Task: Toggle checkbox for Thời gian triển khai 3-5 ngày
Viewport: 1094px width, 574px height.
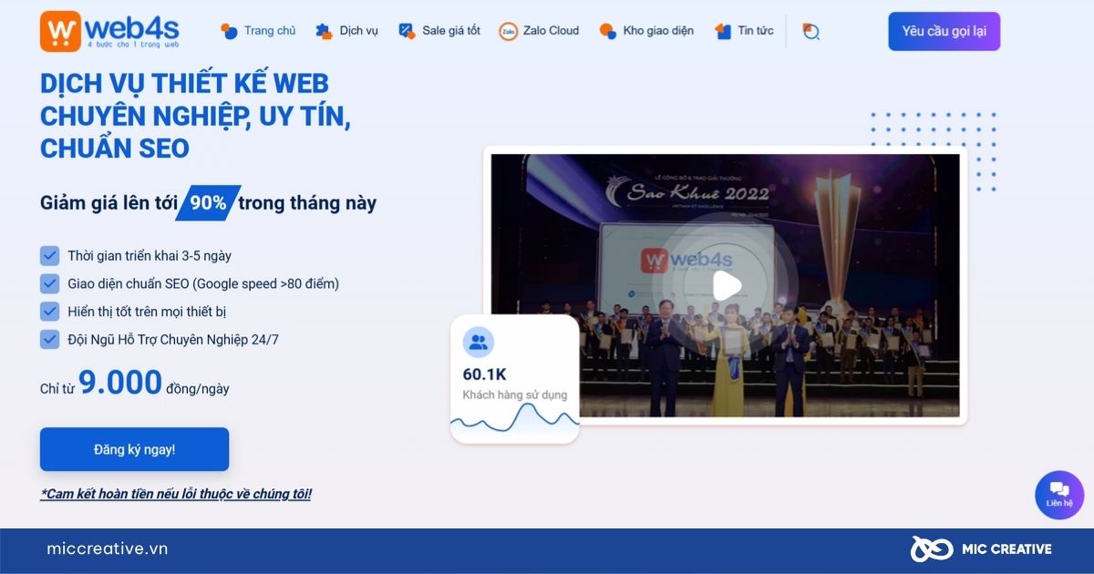Action: coord(49,256)
